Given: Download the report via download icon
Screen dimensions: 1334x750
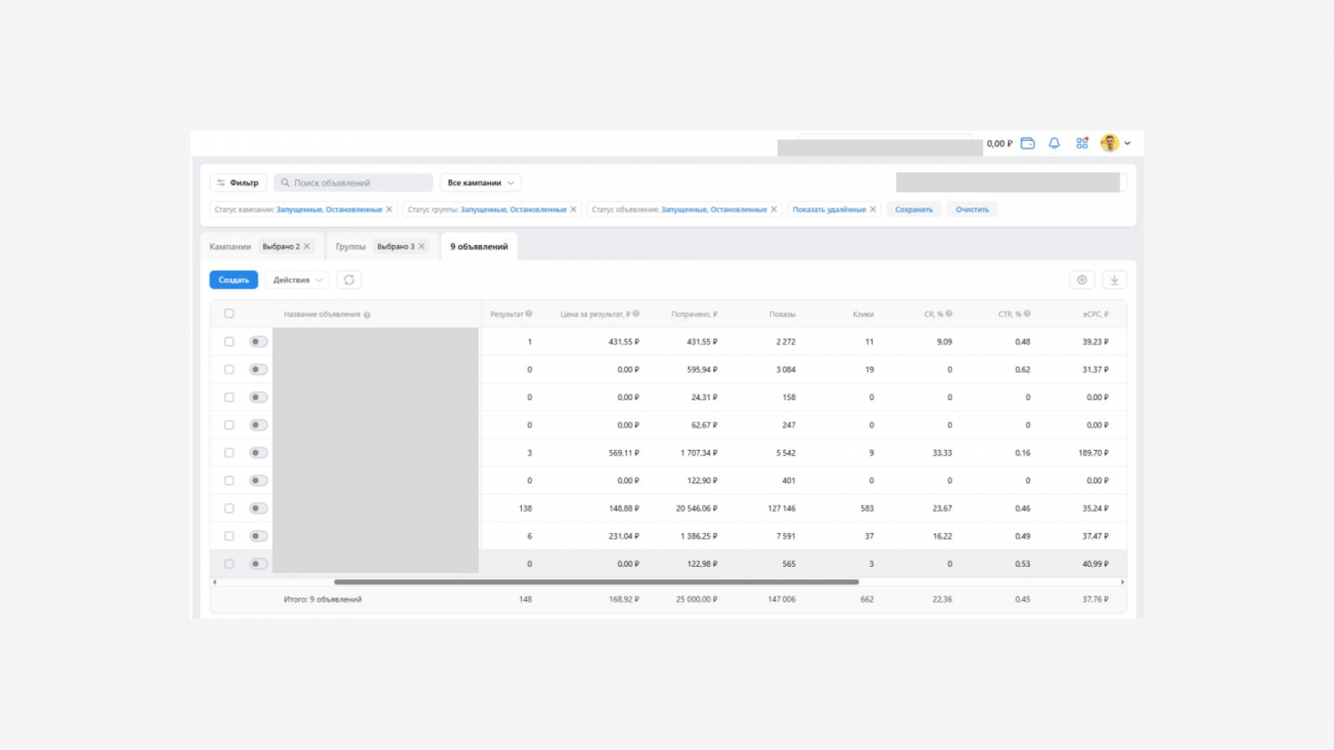Looking at the screenshot, I should pos(1114,280).
